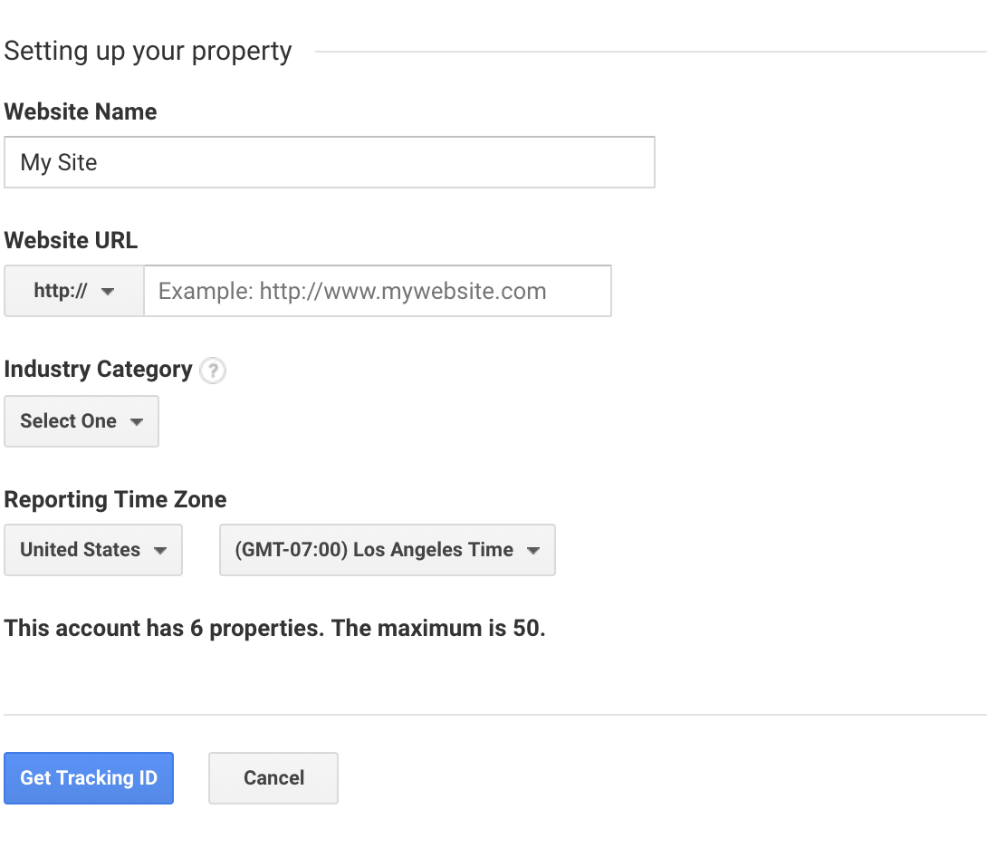Open the http:// protocol dropdown
Image resolution: width=987 pixels, height=848 pixels.
coord(73,291)
